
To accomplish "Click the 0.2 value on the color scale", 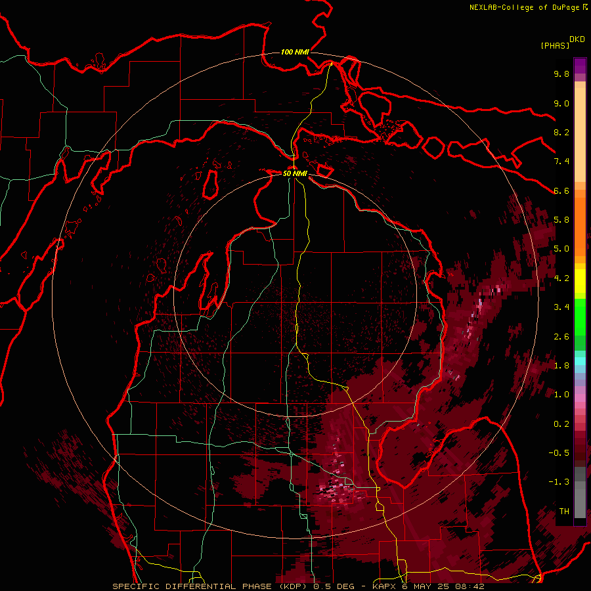I will tap(561, 424).
